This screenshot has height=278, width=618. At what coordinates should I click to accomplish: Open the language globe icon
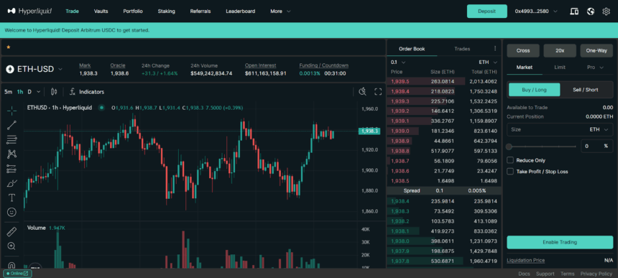pyautogui.click(x=591, y=11)
